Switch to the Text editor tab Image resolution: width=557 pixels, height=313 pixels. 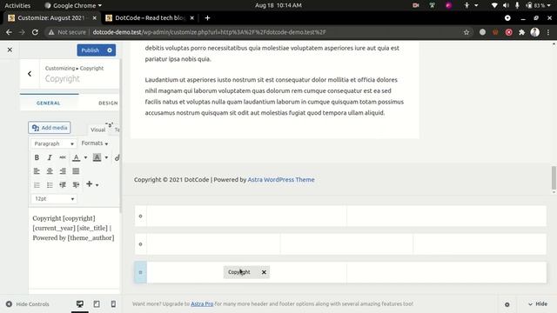click(117, 130)
